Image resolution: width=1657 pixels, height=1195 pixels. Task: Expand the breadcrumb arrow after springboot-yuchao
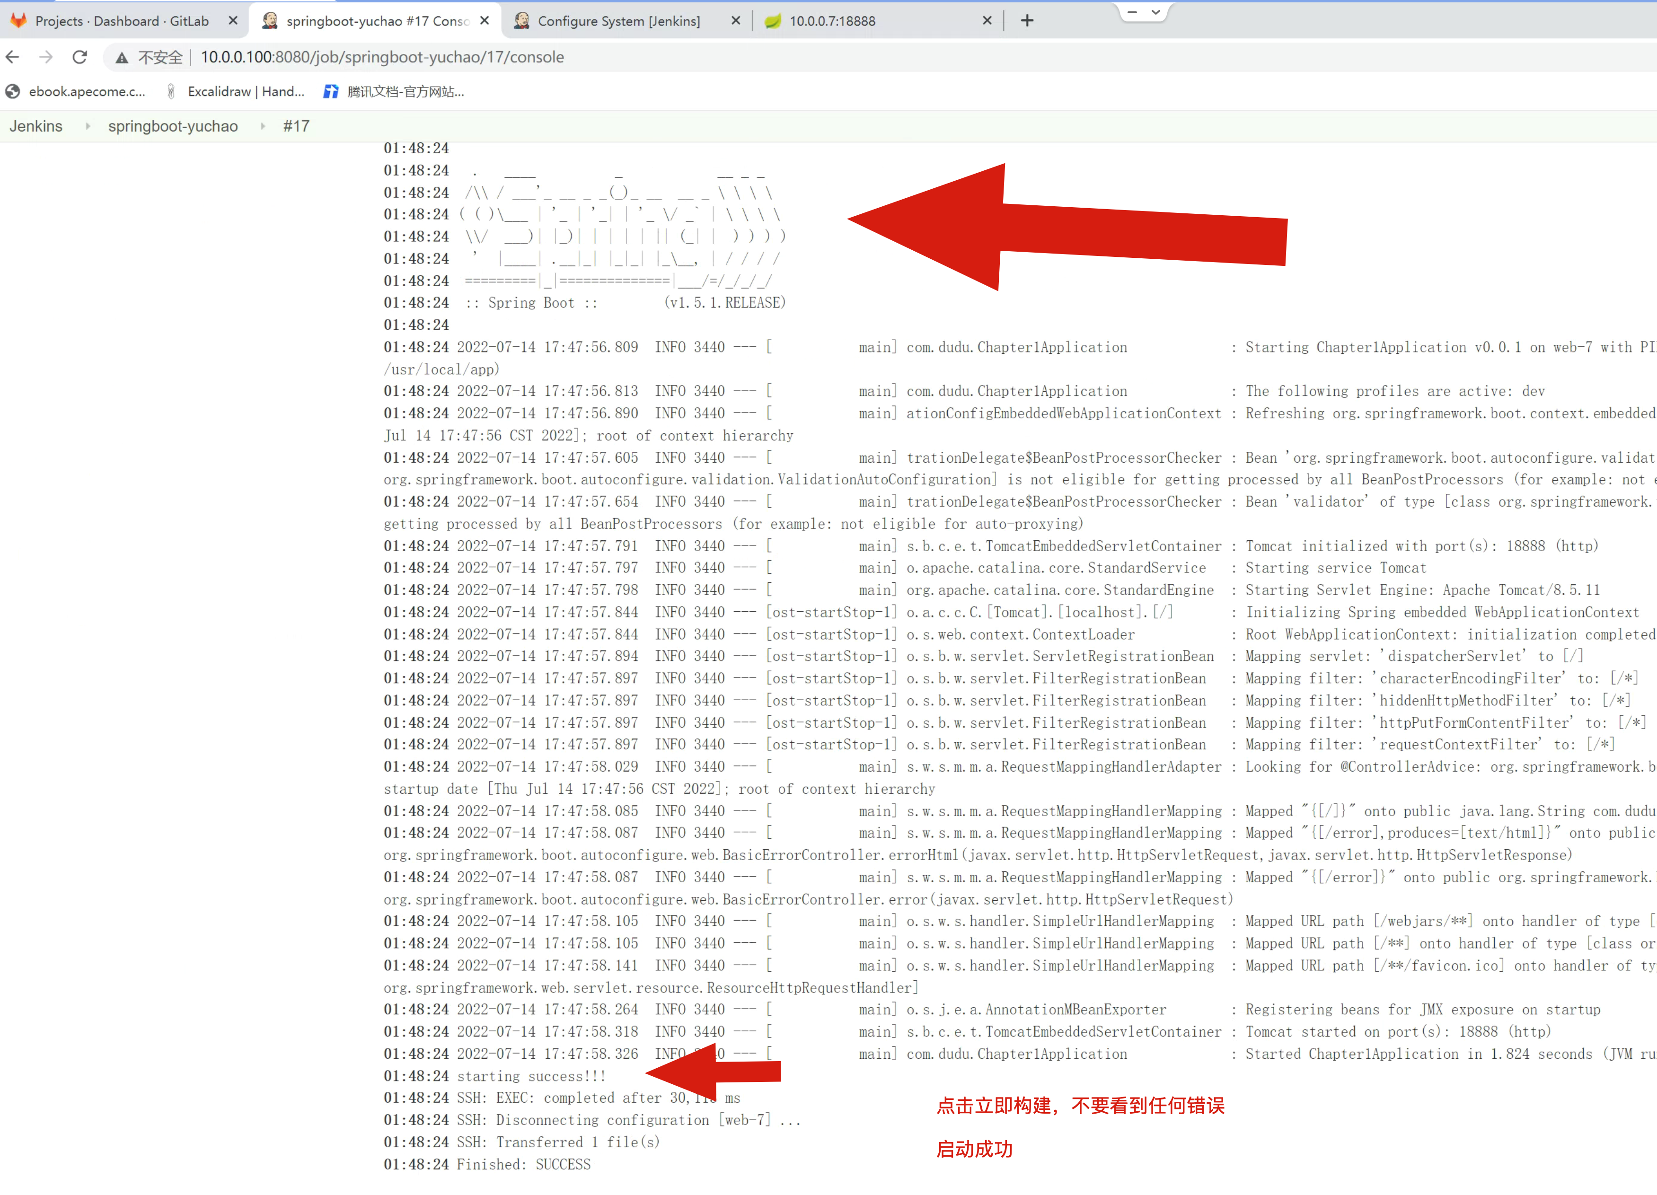(262, 126)
